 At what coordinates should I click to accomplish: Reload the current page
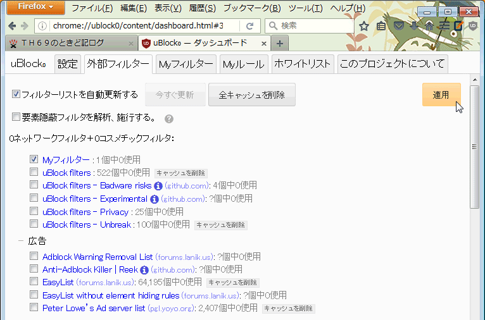(250, 26)
